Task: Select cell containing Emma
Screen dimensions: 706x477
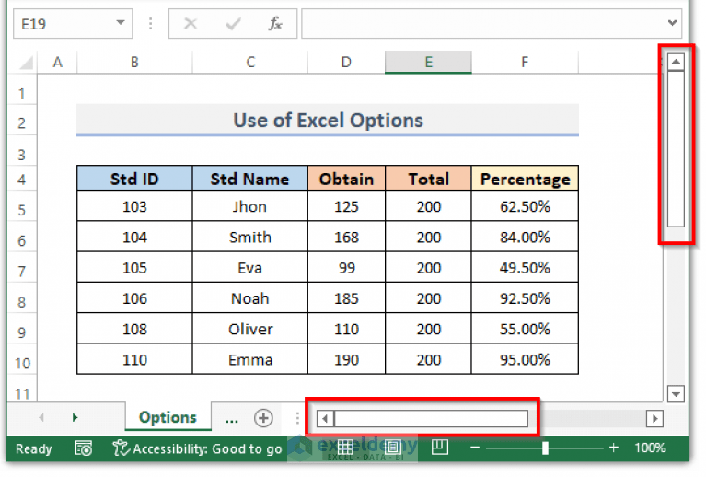Action: point(250,360)
